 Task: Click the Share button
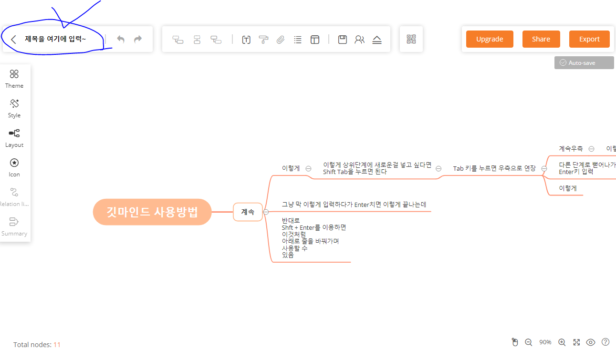point(541,39)
